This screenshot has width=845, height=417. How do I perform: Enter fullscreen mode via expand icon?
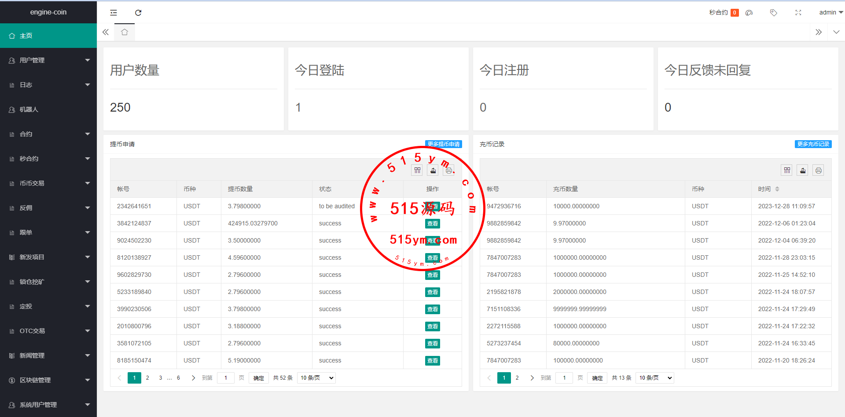[x=798, y=13]
